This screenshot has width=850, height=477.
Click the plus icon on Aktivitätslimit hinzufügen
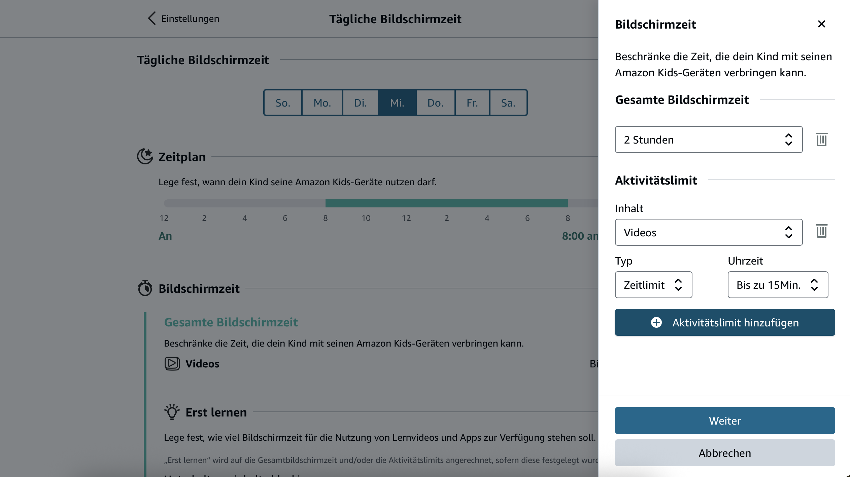coord(656,322)
